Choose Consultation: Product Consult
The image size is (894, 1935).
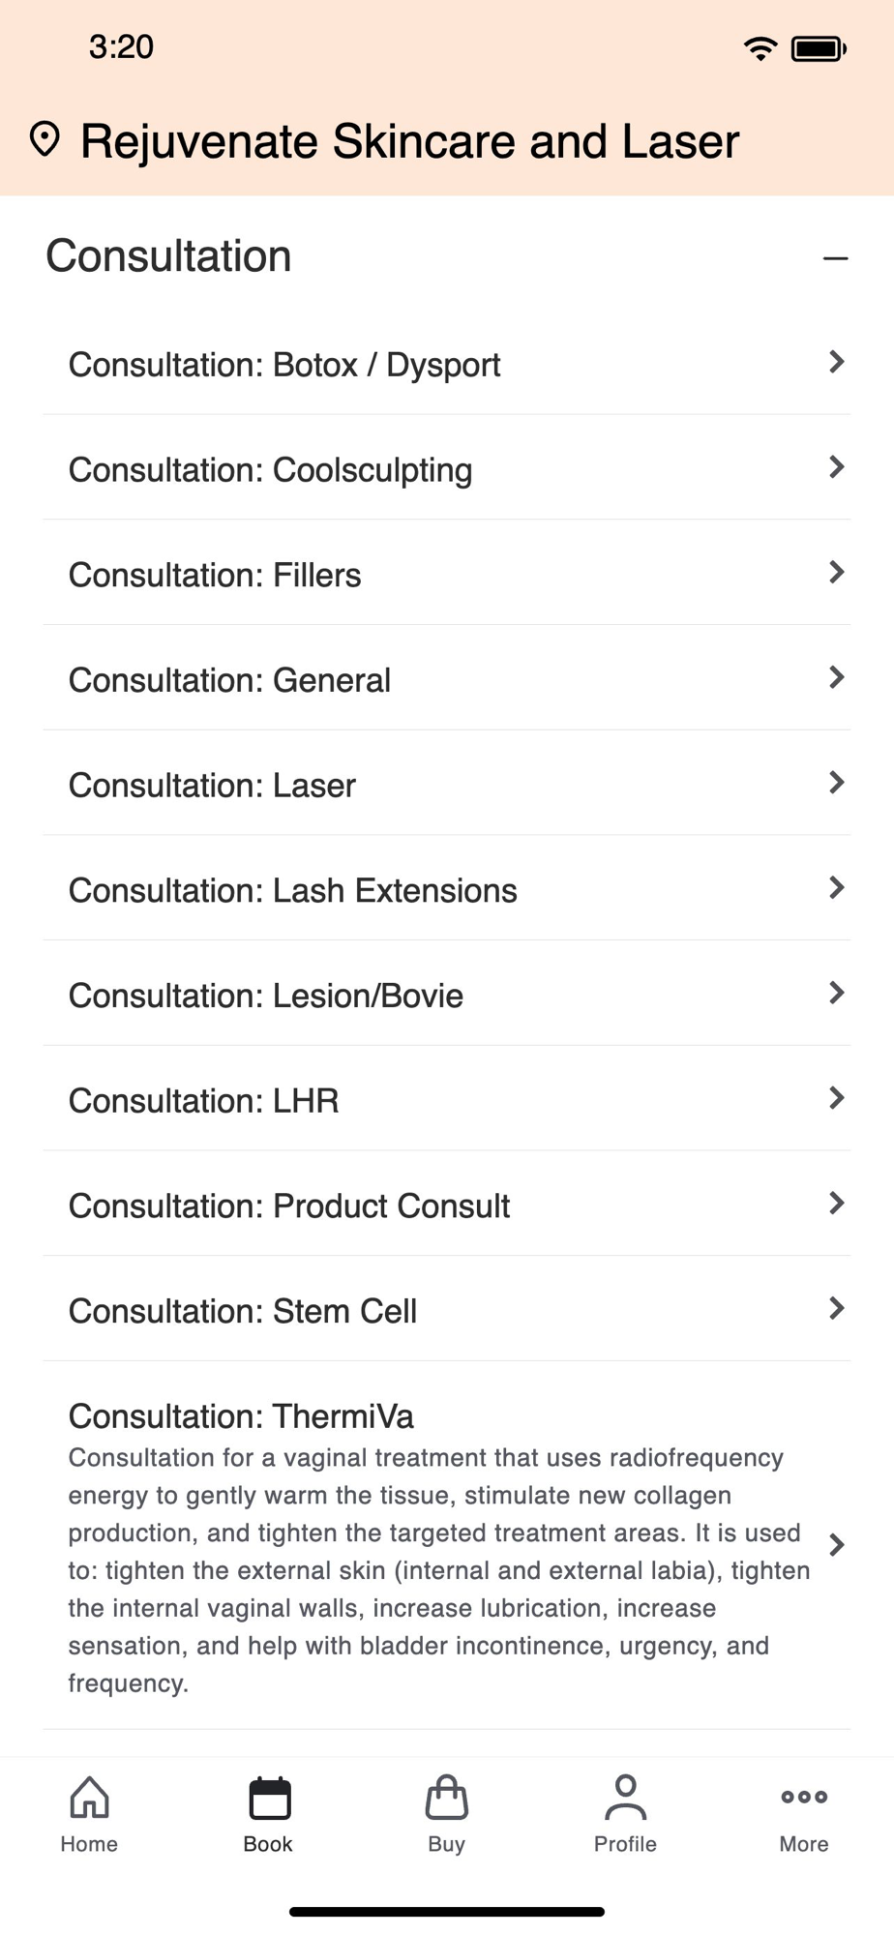pyautogui.click(x=288, y=1206)
